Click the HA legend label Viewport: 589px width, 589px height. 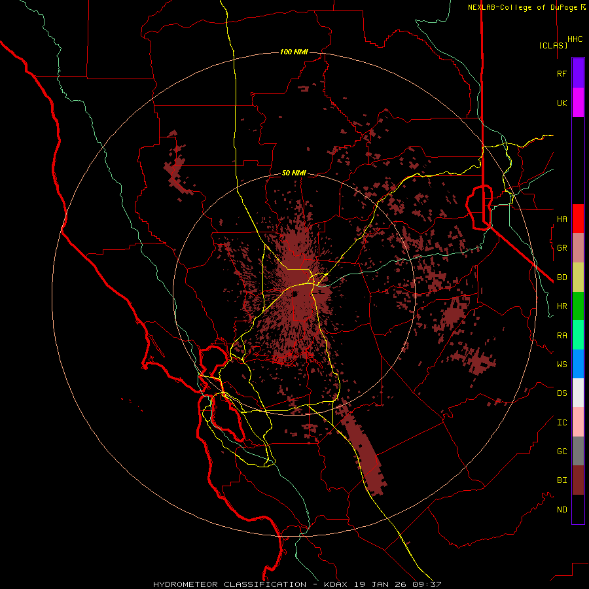pyautogui.click(x=562, y=219)
